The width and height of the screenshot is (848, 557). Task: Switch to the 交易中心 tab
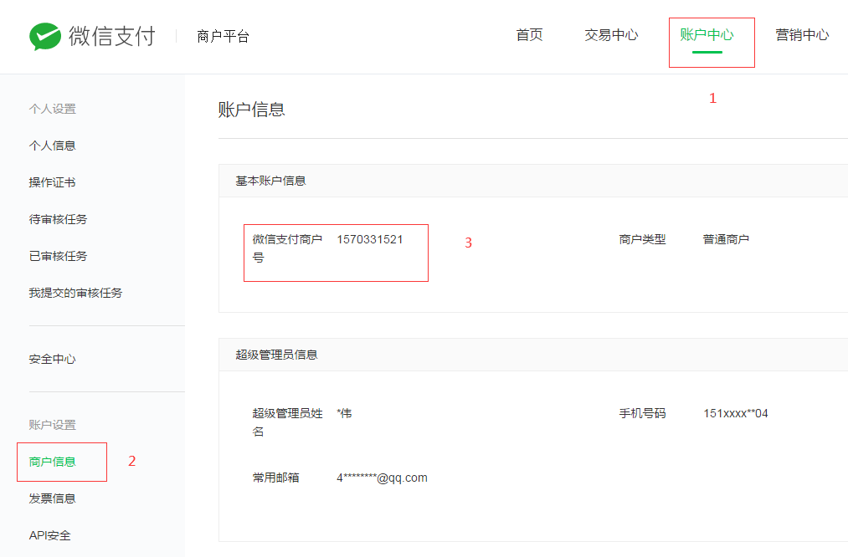pyautogui.click(x=611, y=35)
